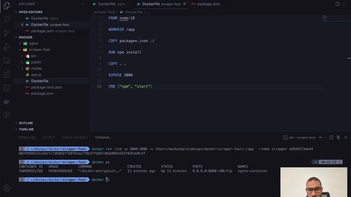351x197 pixels.
Task: Click the 'EXPOSE 3000' code line
Action: [x=121, y=75]
